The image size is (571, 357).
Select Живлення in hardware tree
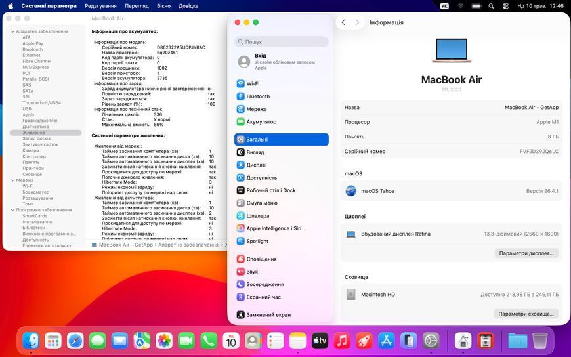point(45,133)
